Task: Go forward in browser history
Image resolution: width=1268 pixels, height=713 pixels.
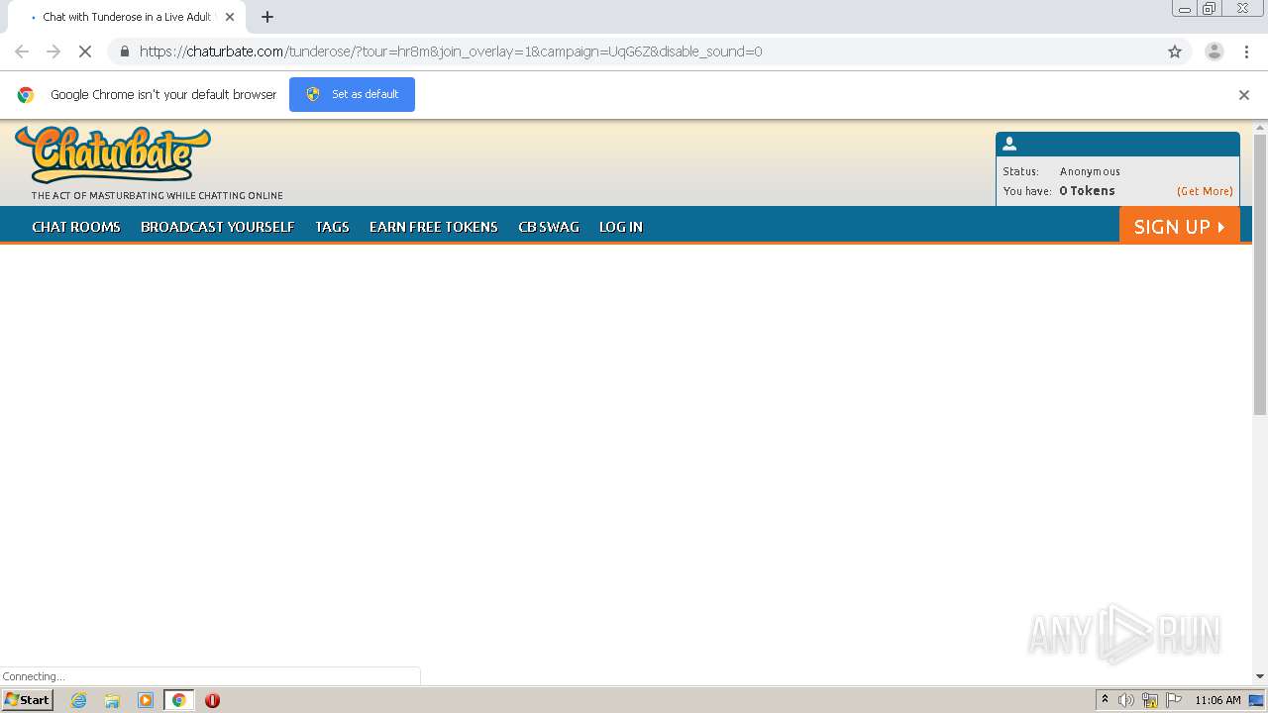Action: tap(53, 51)
